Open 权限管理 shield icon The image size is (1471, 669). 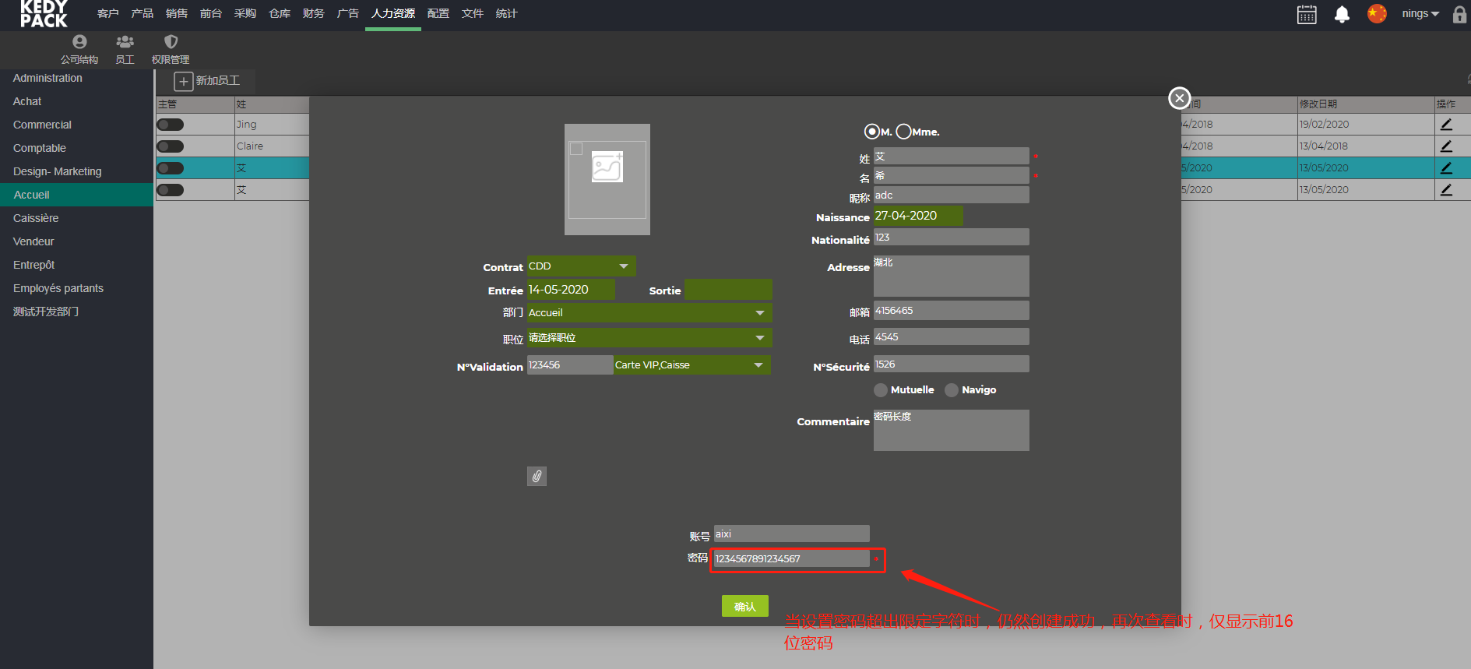[x=171, y=48]
